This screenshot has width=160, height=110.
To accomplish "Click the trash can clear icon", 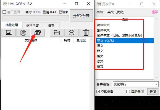I will coord(86,33).
